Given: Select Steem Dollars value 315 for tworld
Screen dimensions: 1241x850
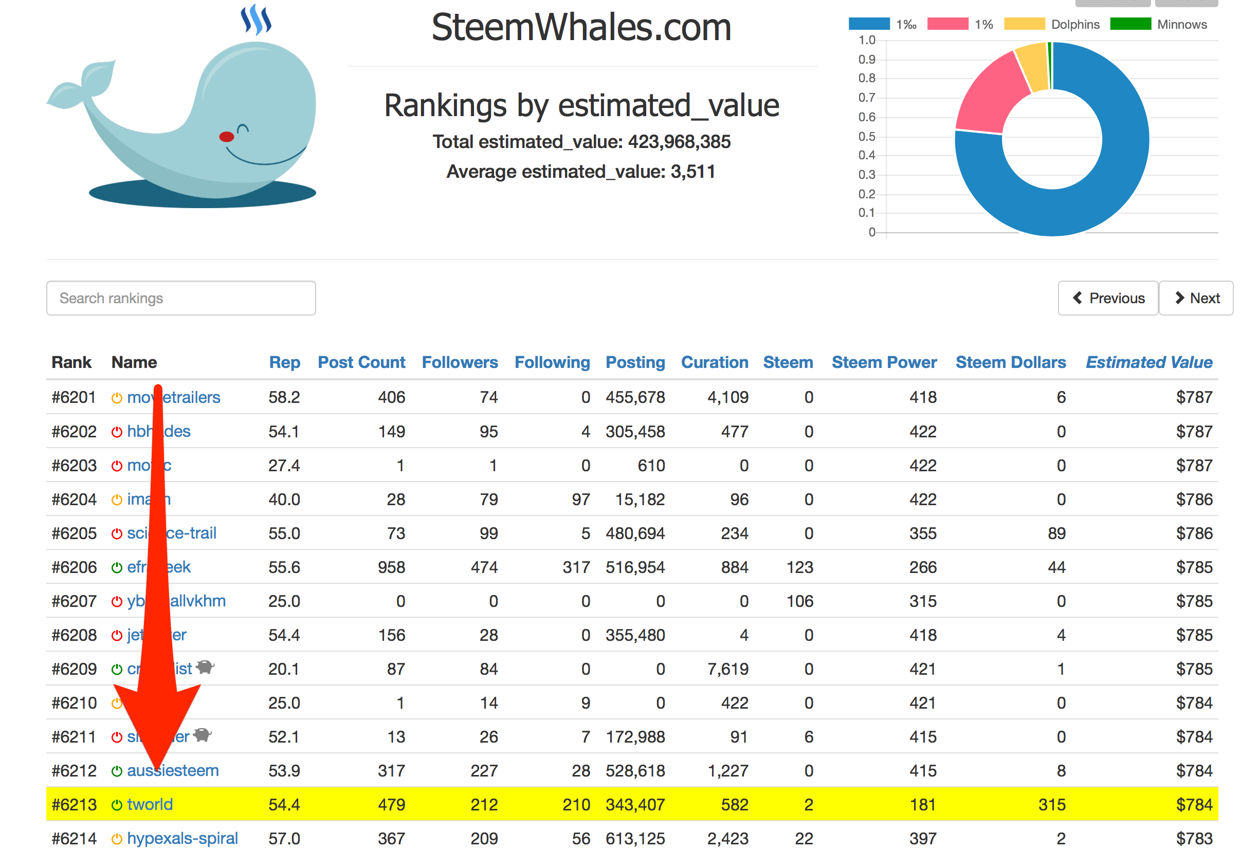Looking at the screenshot, I should (x=1052, y=805).
